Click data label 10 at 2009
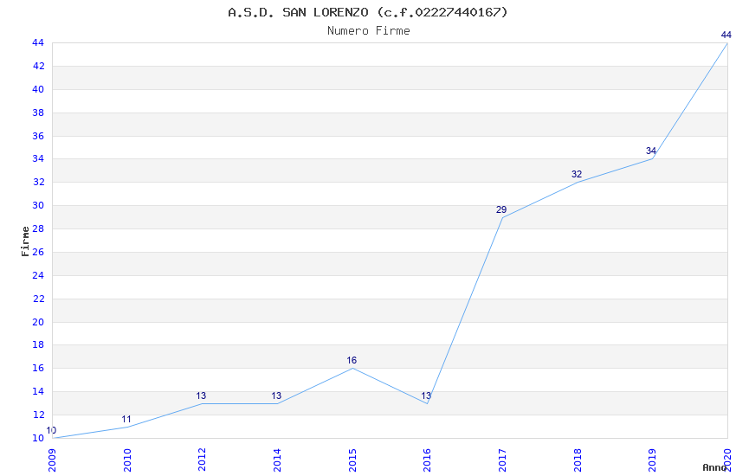 tap(51, 430)
